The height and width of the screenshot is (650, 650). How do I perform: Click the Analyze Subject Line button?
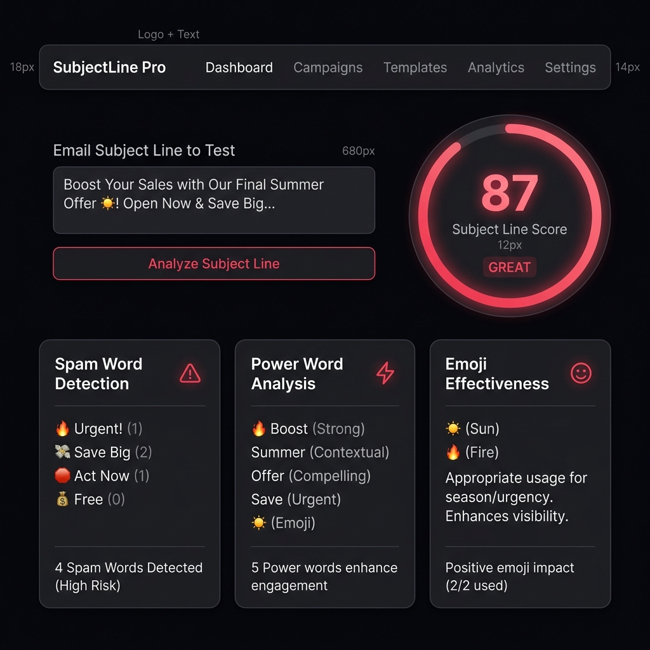[214, 263]
